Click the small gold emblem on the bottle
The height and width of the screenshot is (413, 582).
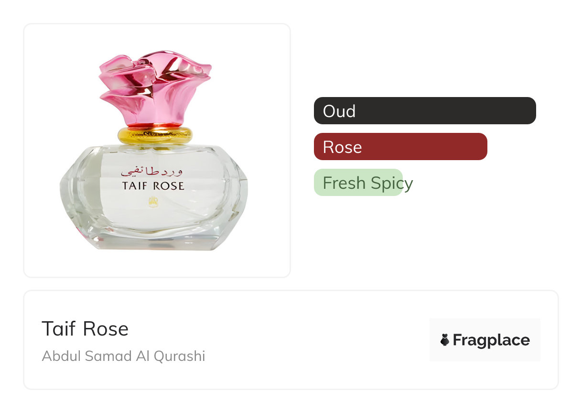[154, 202]
